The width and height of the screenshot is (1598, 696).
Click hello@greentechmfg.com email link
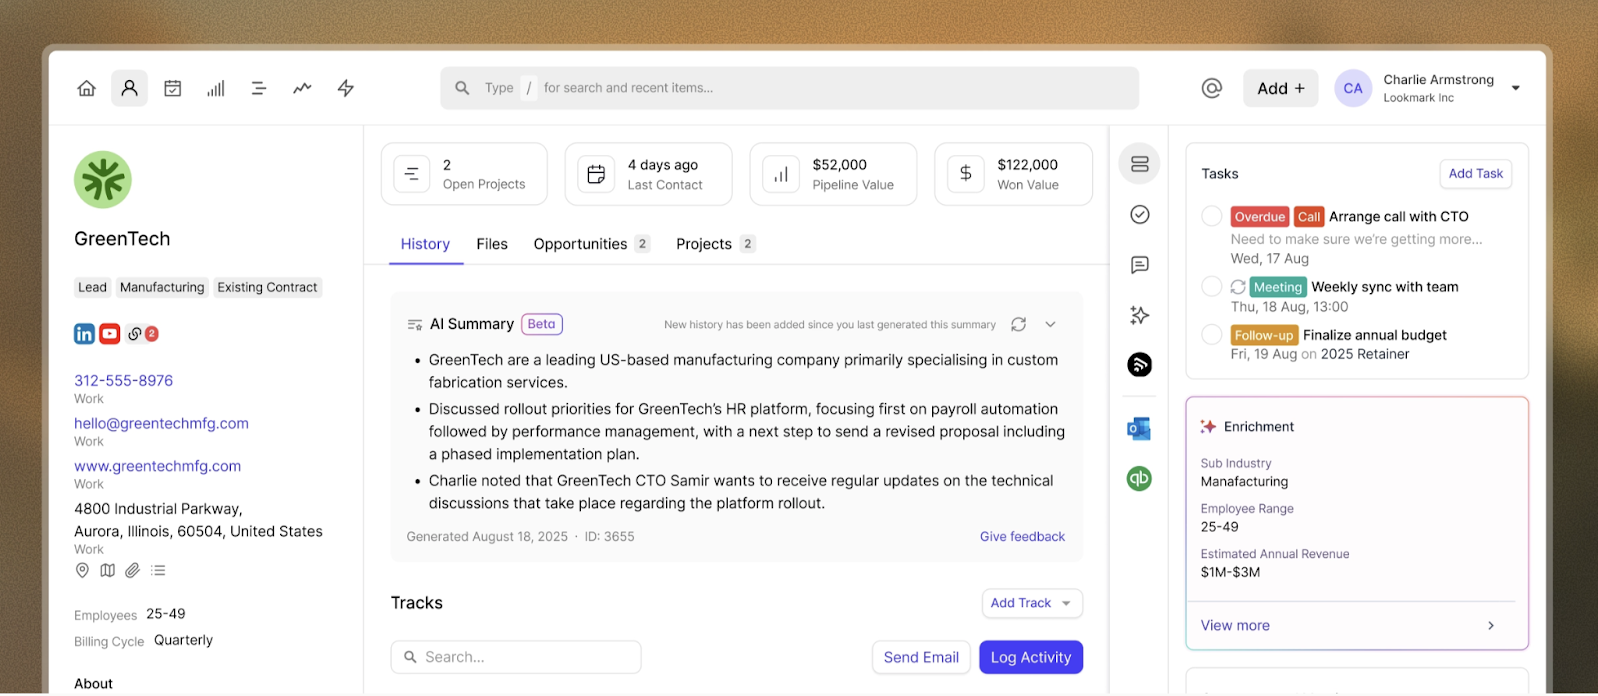pyautogui.click(x=161, y=423)
